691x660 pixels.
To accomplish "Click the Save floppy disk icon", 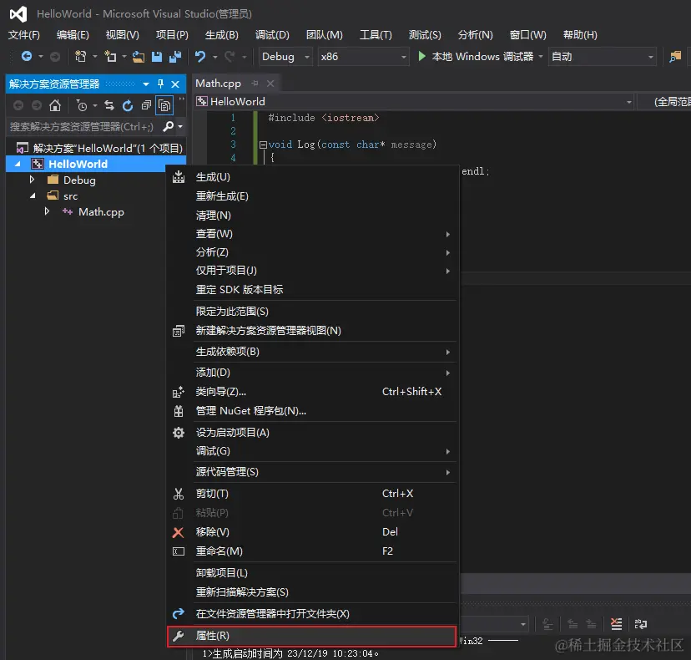I will tap(157, 57).
